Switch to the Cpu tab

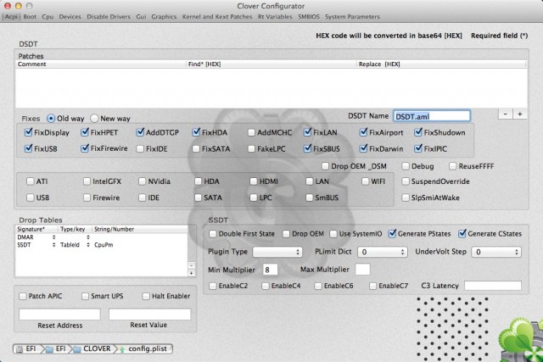point(48,17)
